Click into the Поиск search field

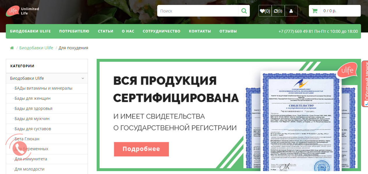coord(198,11)
